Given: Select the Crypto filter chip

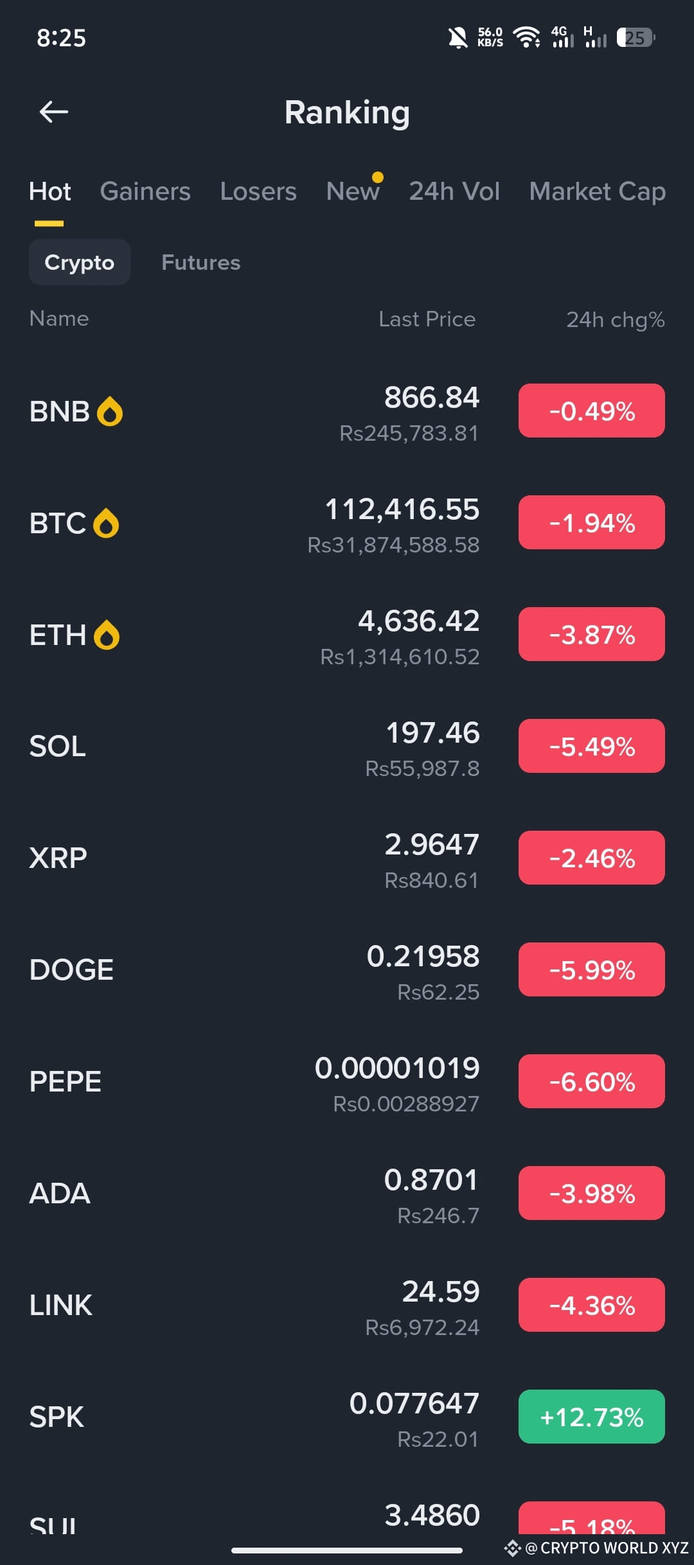Looking at the screenshot, I should [80, 262].
